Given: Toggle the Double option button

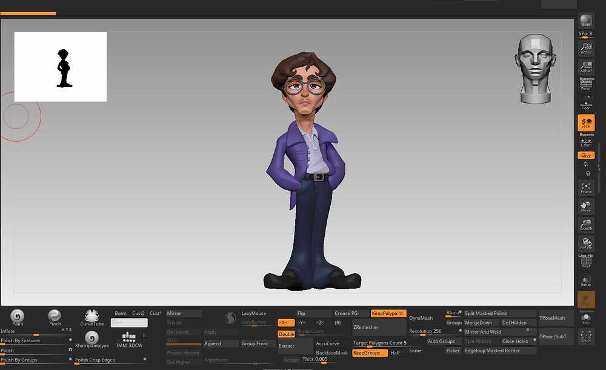Looking at the screenshot, I should point(287,334).
